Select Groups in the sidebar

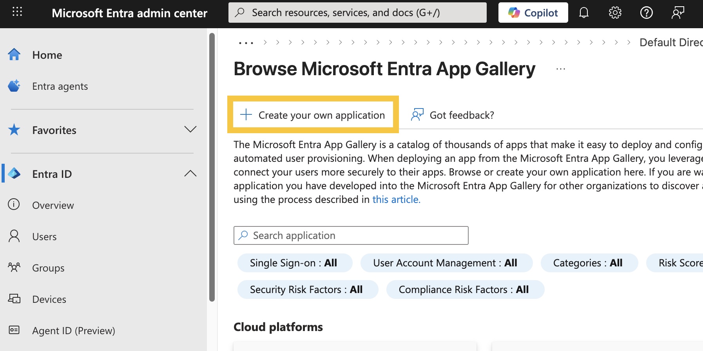coord(48,268)
